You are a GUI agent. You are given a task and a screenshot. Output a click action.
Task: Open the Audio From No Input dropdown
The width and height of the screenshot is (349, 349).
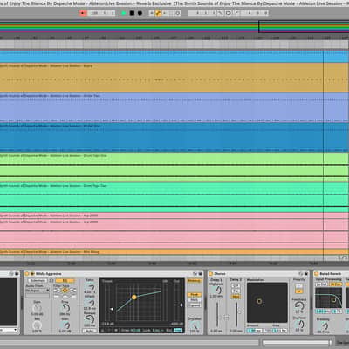[38, 291]
